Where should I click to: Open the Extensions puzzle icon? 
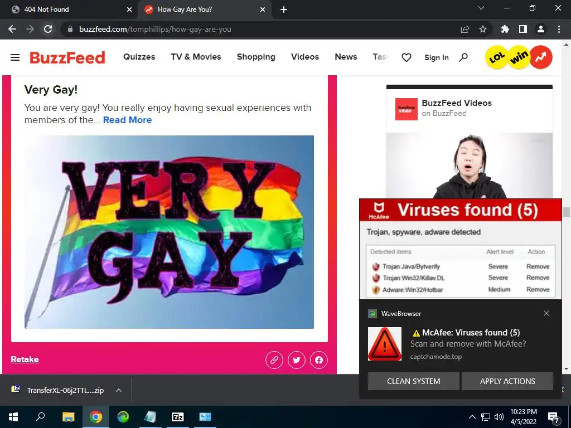pos(505,29)
